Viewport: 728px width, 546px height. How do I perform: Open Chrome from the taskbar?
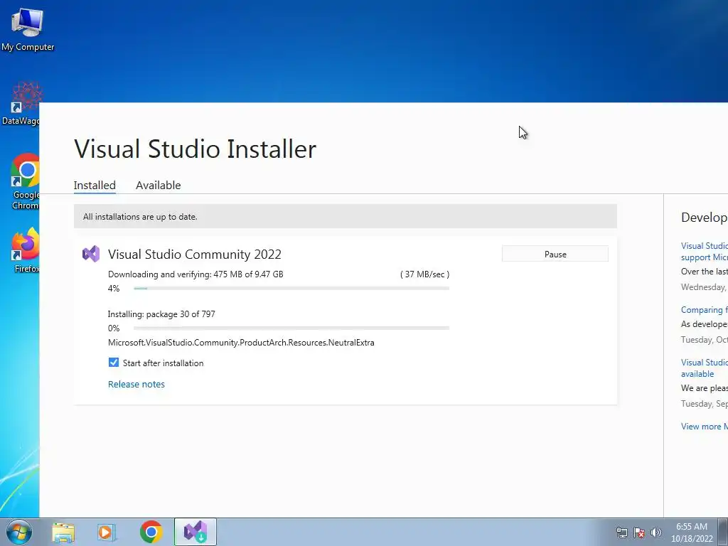point(151,532)
